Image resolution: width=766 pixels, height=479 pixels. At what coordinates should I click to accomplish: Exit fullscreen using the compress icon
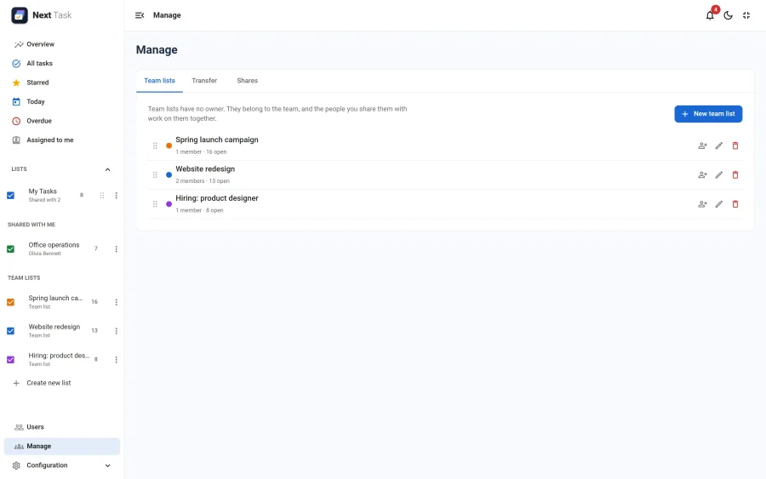pyautogui.click(x=746, y=15)
